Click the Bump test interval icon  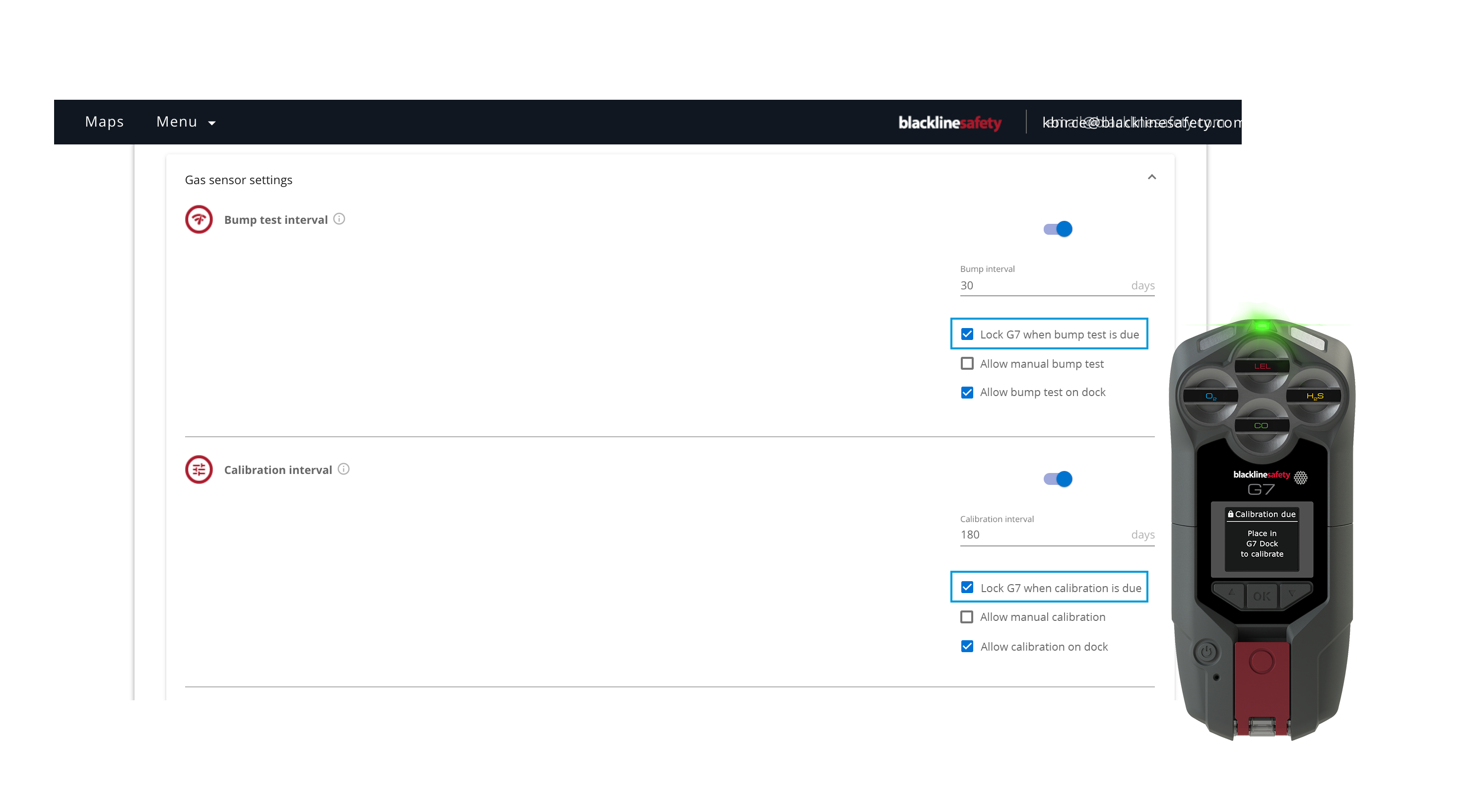(199, 219)
